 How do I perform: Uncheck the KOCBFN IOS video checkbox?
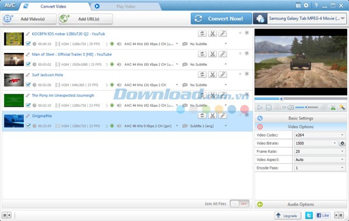(28, 44)
